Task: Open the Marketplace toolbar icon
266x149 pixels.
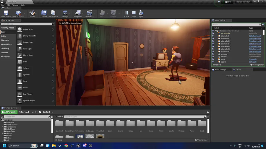Action: tap(53, 14)
